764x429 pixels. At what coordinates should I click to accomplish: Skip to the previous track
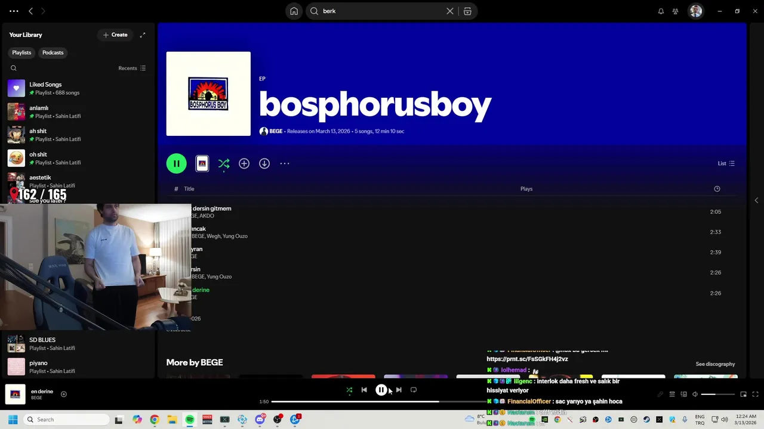[x=364, y=390]
